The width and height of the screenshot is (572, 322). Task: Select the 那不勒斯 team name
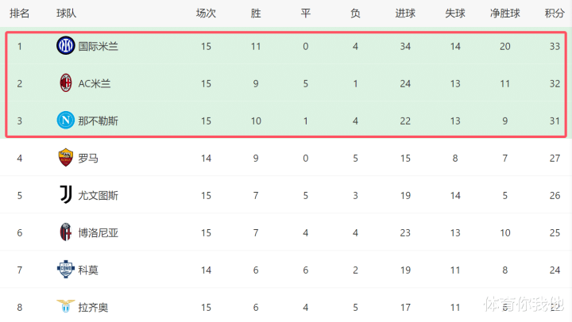coord(99,121)
